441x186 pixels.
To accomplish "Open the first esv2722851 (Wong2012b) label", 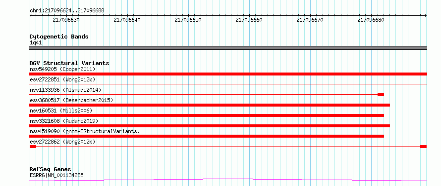I will coord(62,79).
